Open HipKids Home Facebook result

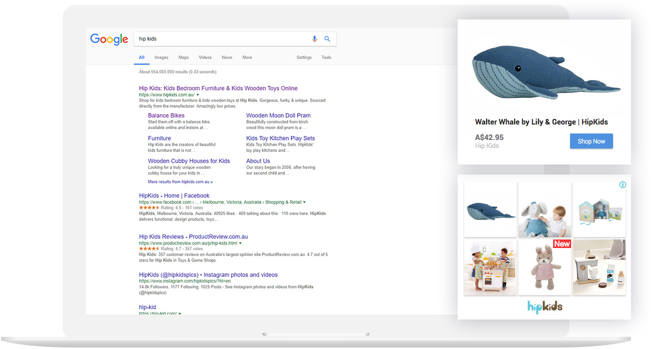click(x=174, y=196)
